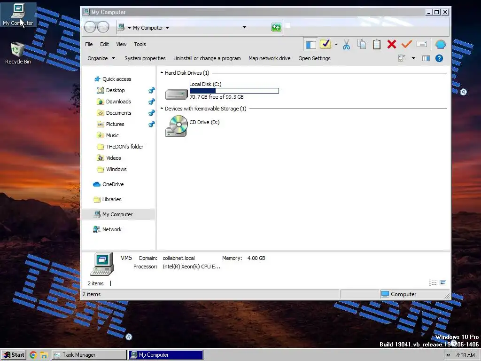The width and height of the screenshot is (481, 361).
Task: Open dropdown beside folder options icon
Action: click(x=336, y=45)
